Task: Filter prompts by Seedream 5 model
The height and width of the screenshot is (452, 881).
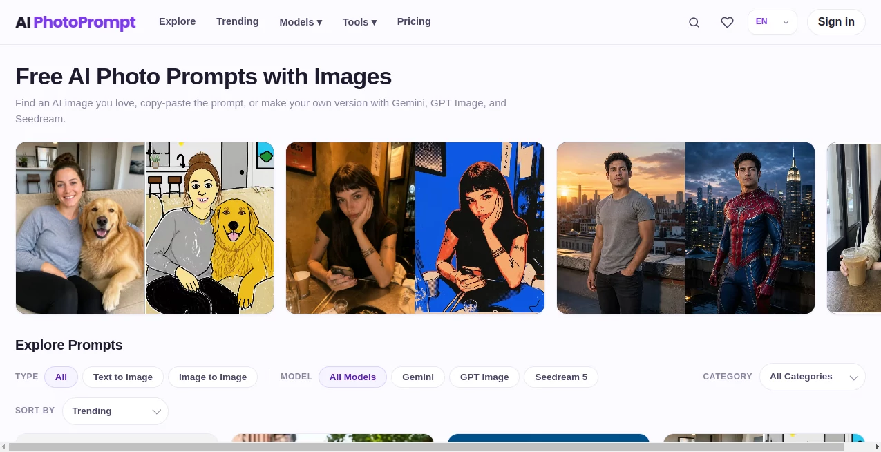Action: 561,377
